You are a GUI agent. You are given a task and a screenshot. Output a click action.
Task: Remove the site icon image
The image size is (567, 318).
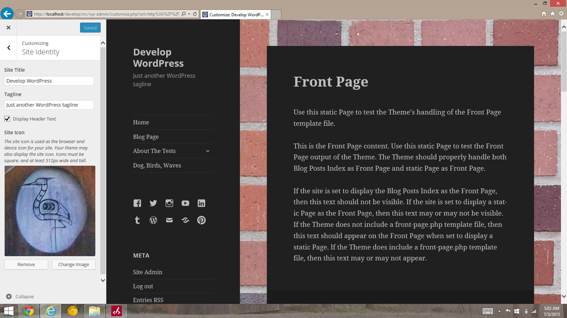point(26,264)
